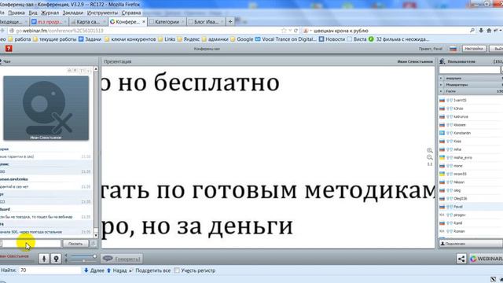
Task: Click the small icon next to Послать
Action: (93, 244)
